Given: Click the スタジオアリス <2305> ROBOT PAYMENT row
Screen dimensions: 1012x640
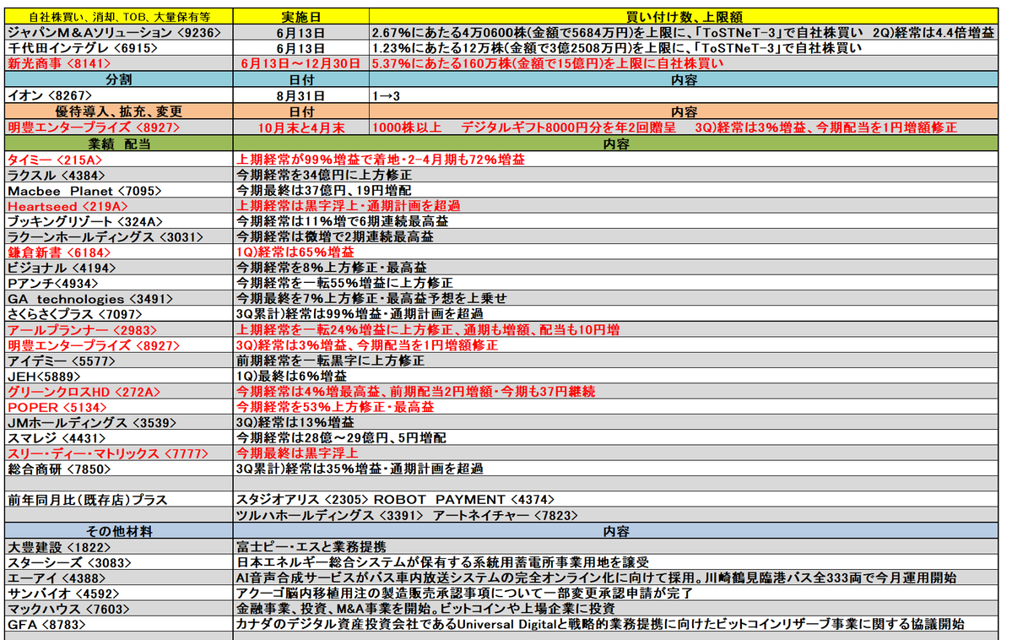Looking at the screenshot, I should pyautogui.click(x=615, y=500).
